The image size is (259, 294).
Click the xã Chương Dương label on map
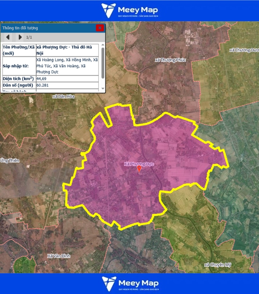pyautogui.click(x=244, y=50)
